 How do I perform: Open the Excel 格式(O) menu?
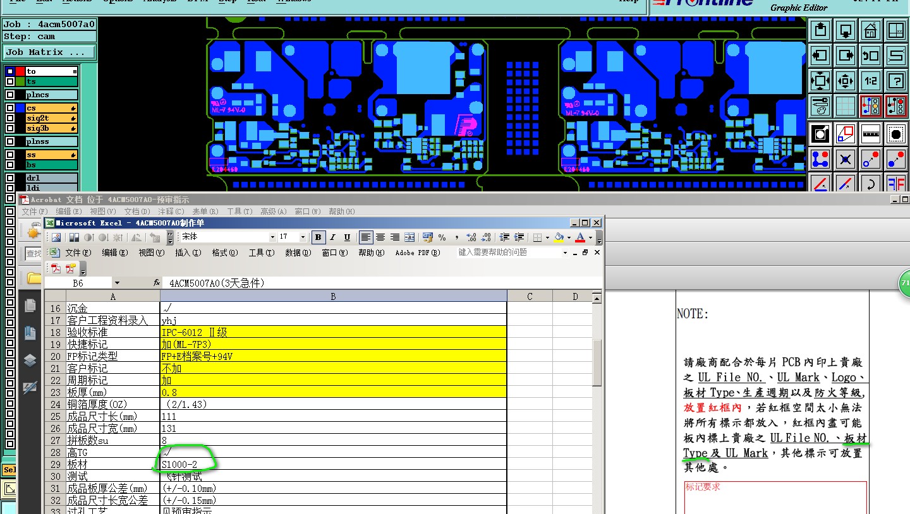point(225,253)
